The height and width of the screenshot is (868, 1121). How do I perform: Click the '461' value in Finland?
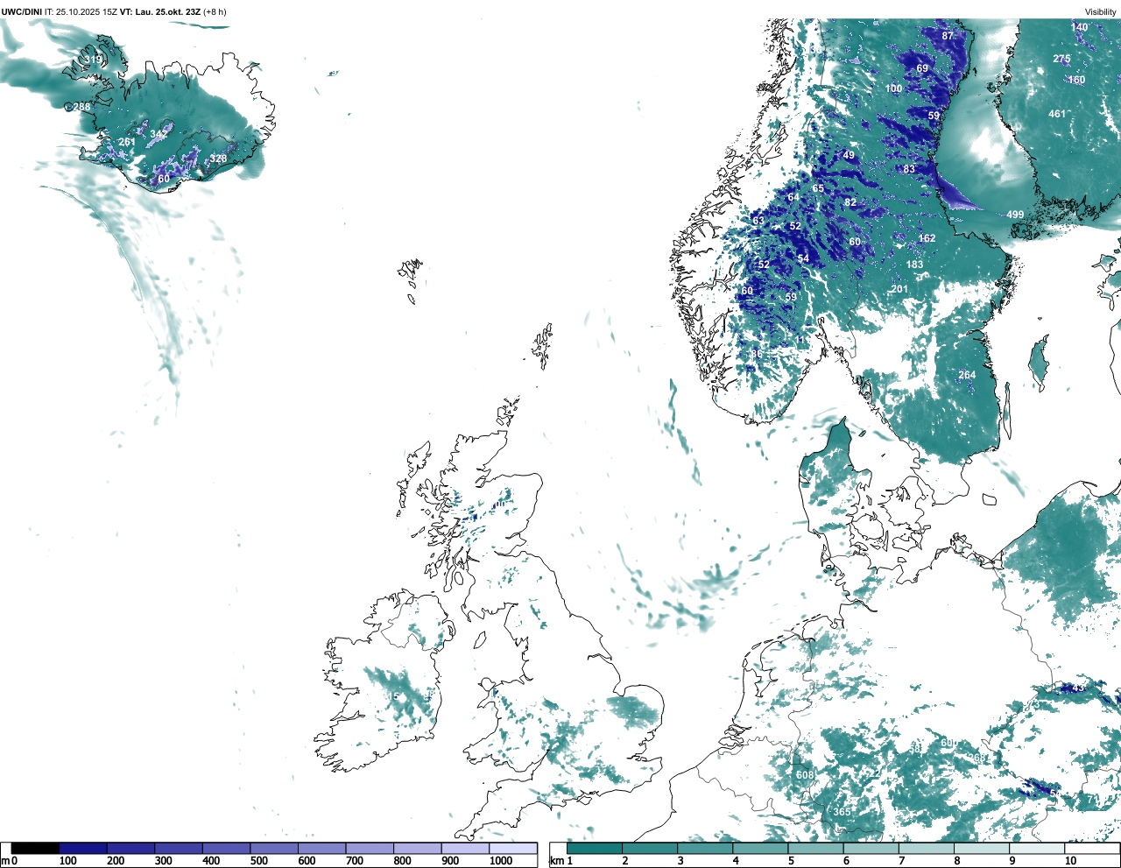[1057, 114]
